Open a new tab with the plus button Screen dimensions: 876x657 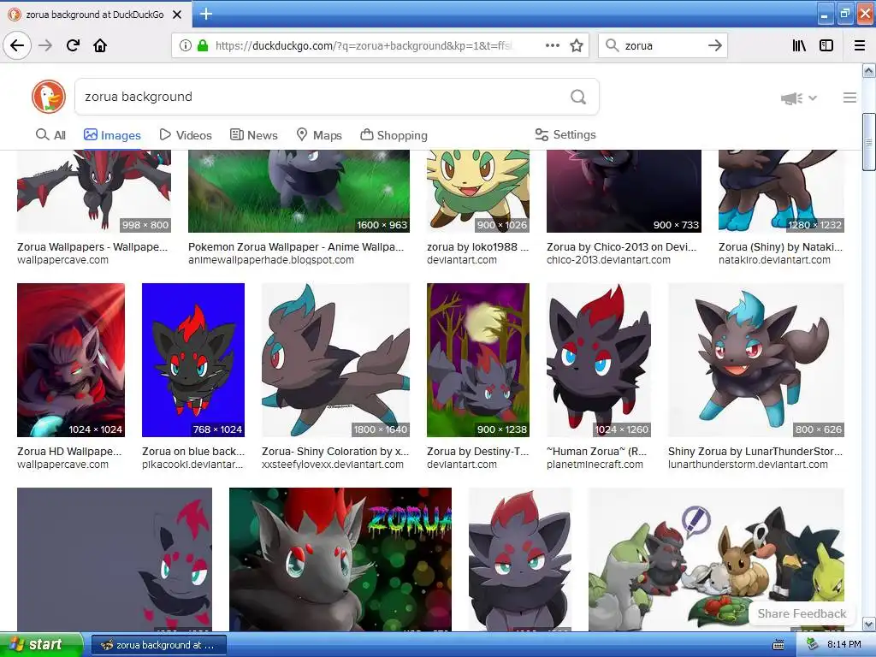(206, 14)
